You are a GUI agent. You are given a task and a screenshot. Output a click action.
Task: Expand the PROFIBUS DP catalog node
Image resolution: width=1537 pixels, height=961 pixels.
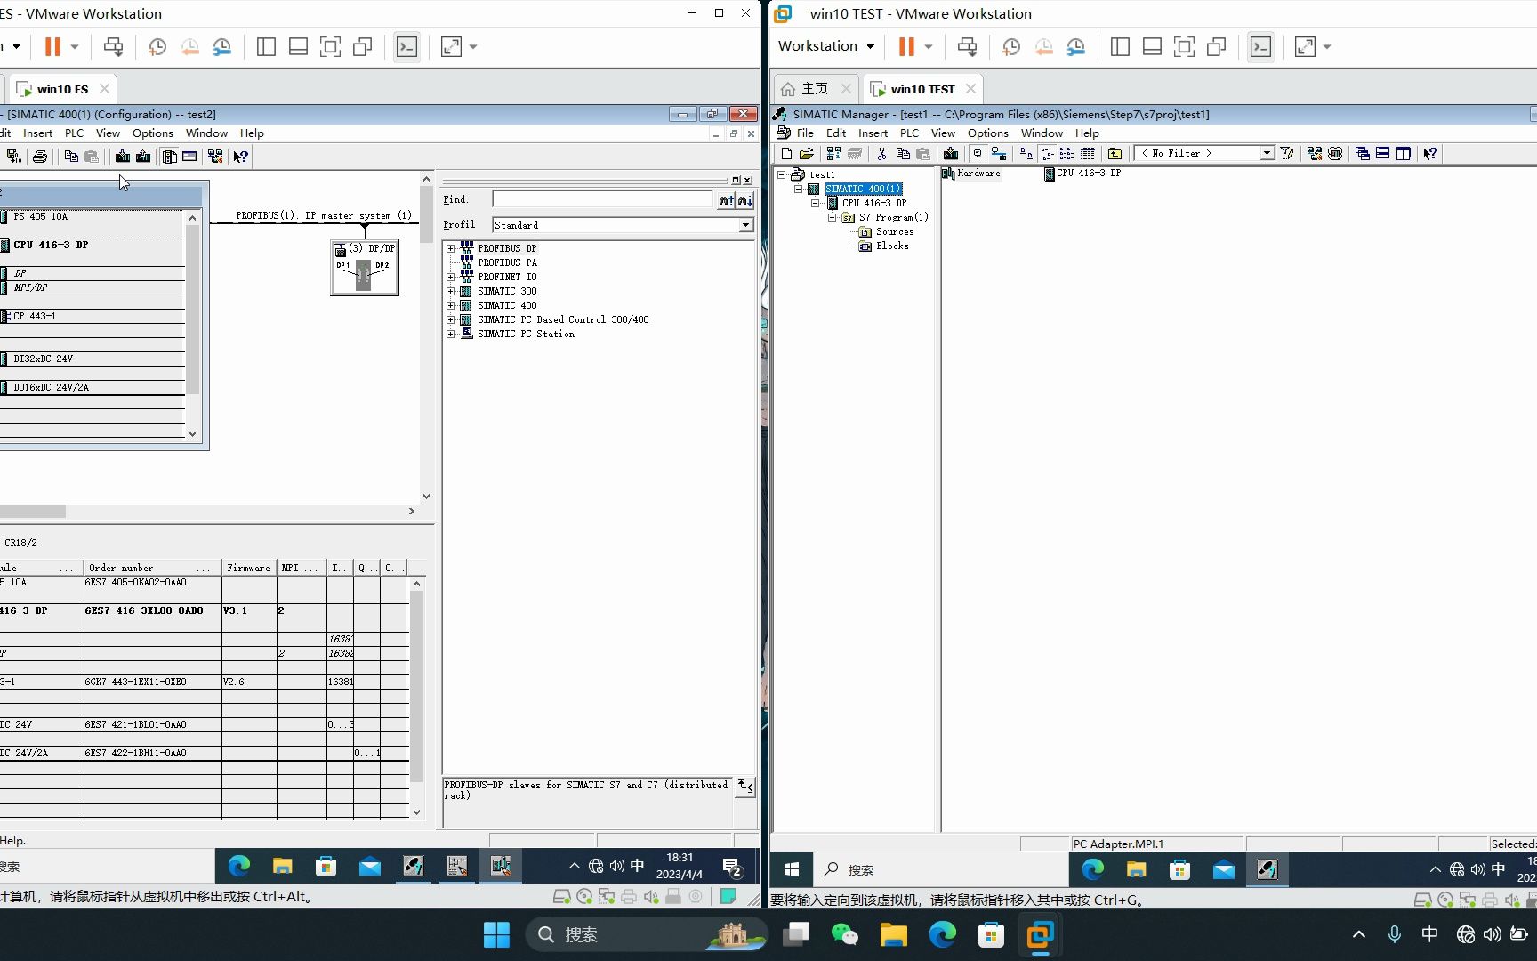pyautogui.click(x=451, y=249)
